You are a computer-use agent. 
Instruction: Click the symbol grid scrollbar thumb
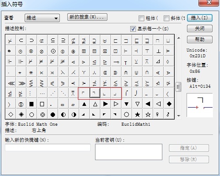(179, 87)
